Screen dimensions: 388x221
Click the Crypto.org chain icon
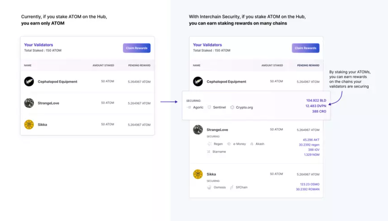232,107
